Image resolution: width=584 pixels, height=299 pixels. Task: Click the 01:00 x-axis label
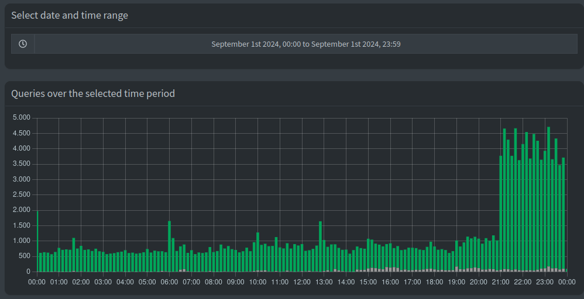pos(59,282)
